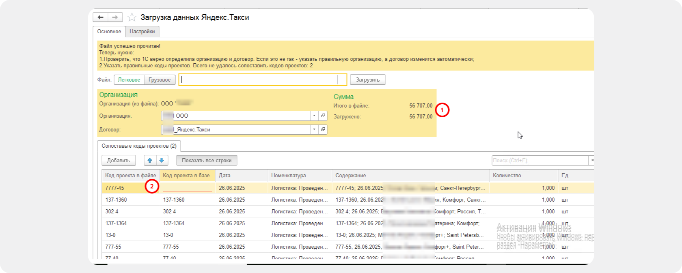Click the Договор field showing Яндекс.Такси
682x273 pixels.
pos(236,130)
